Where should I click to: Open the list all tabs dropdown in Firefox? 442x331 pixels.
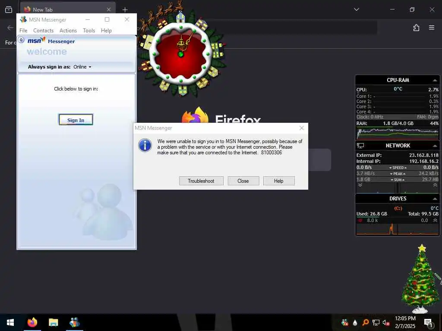[x=356, y=9]
